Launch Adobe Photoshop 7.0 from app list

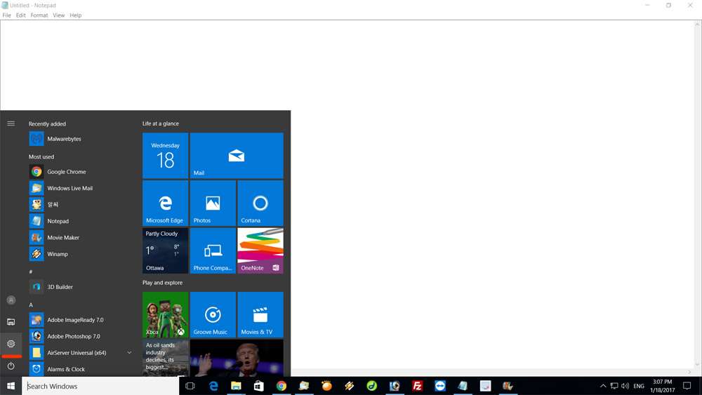click(79, 336)
